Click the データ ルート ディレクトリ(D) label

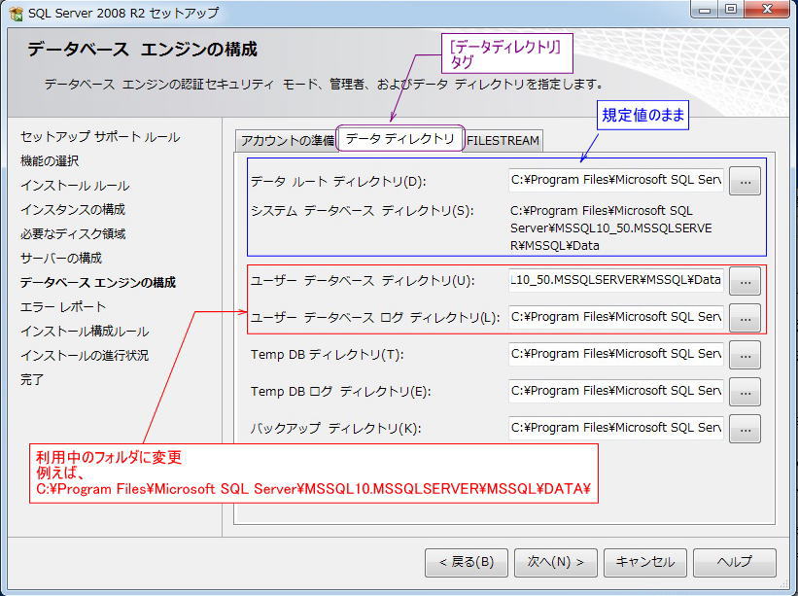tap(338, 181)
